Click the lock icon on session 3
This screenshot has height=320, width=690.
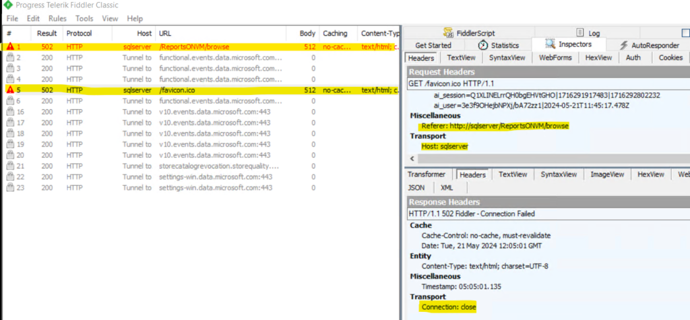(x=10, y=68)
